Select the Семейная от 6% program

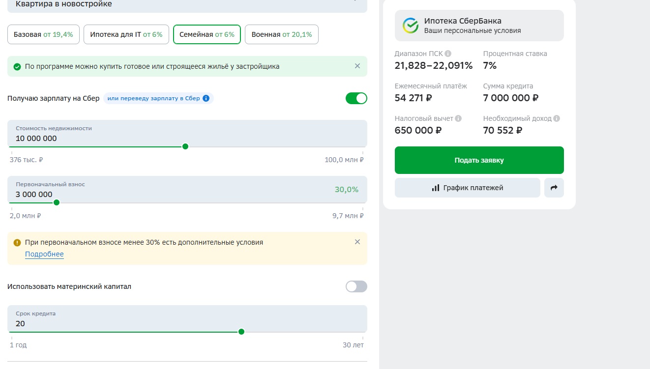tap(207, 34)
